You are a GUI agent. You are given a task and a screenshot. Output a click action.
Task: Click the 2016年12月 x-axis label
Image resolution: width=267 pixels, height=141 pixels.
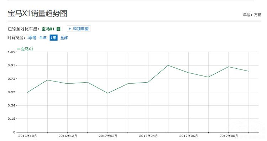click(68, 136)
